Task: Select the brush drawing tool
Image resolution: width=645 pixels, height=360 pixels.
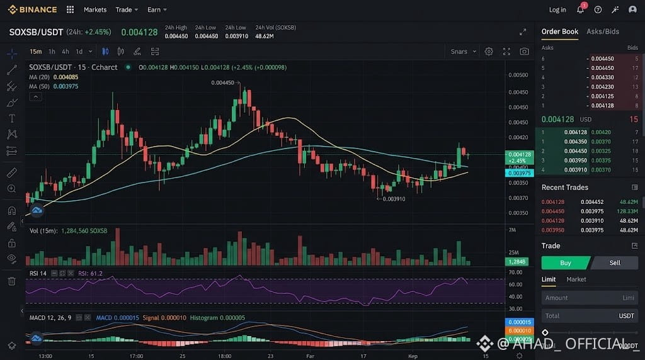Action: pyautogui.click(x=12, y=103)
